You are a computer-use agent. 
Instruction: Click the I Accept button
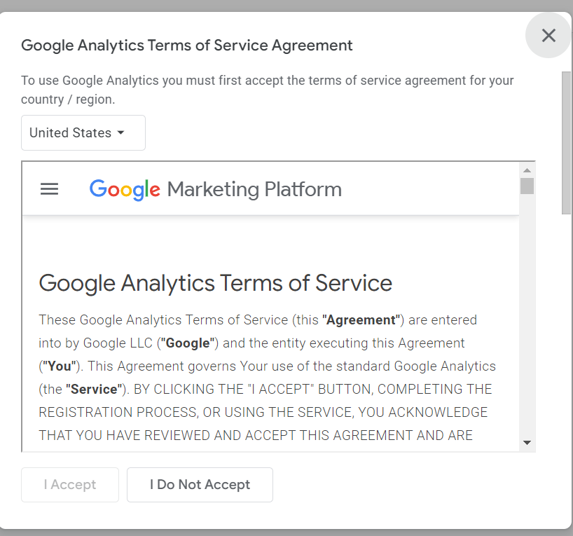point(70,485)
